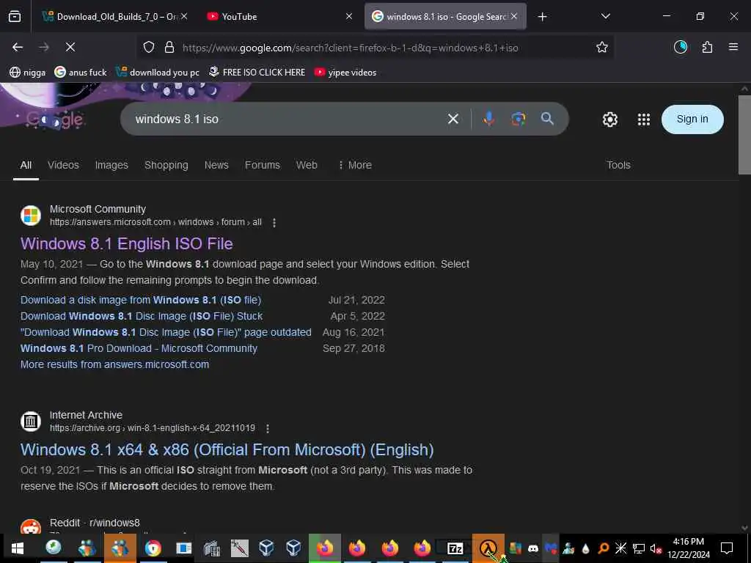Open the FREE ISO CLICK HERE bookmark
This screenshot has width=751, height=563.
point(257,73)
